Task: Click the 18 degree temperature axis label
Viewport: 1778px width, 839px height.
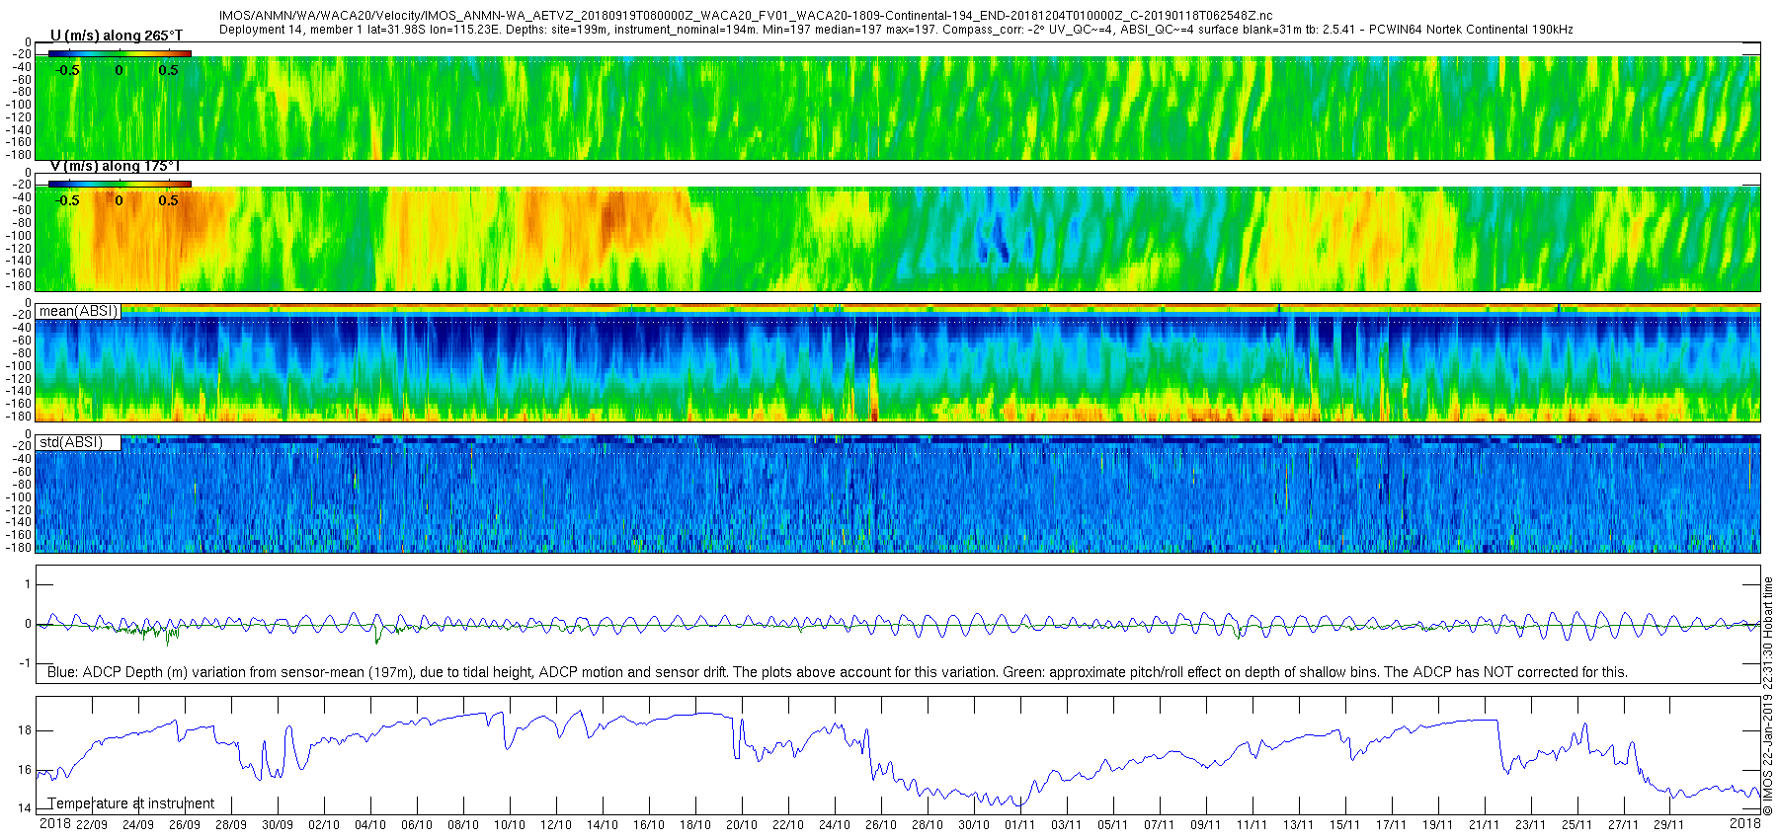Action: (x=25, y=730)
